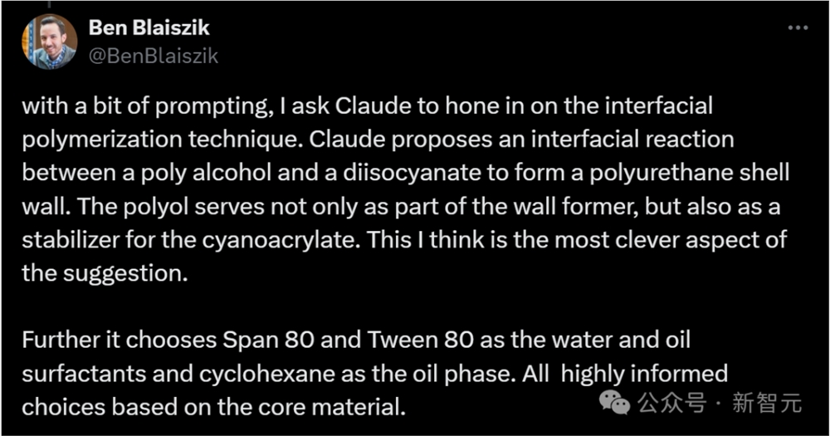830x436 pixels.
Task: Click the word 'suggestion' ending first paragraph
Action: pos(125,274)
